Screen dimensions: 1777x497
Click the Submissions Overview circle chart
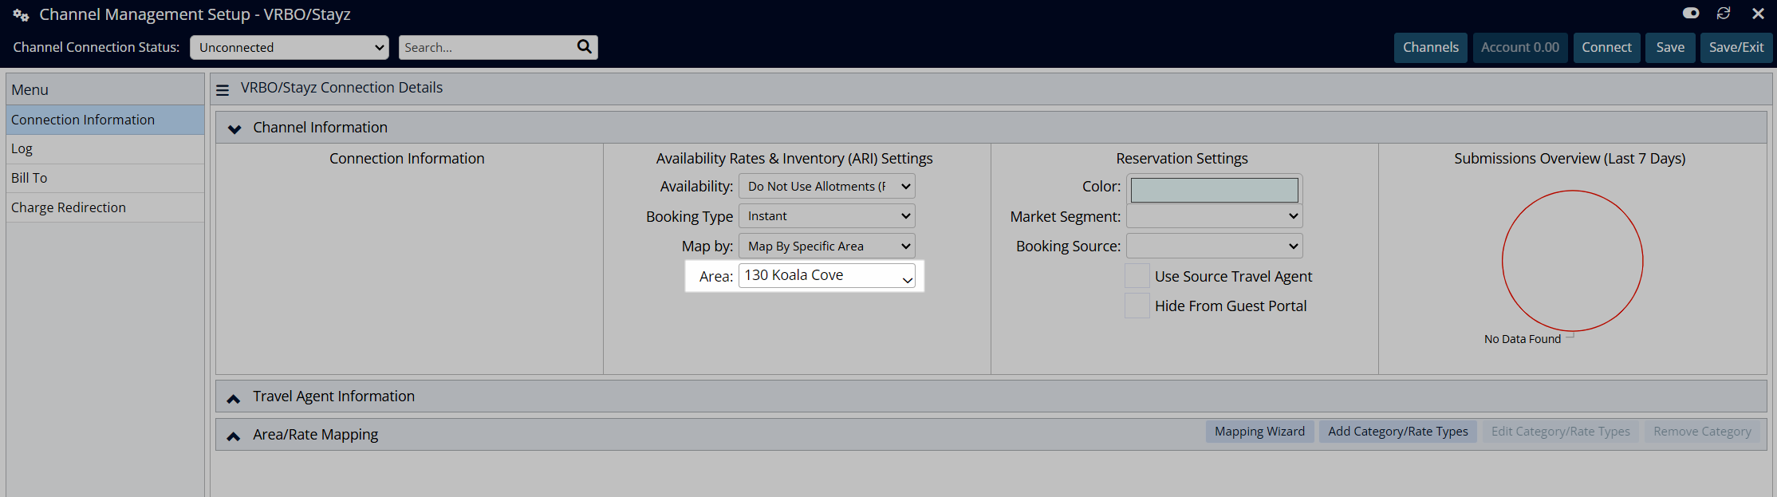click(1573, 261)
